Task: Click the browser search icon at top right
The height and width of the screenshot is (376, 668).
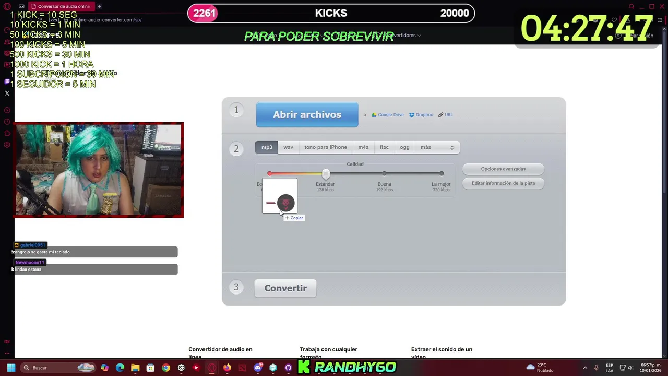Action: tap(631, 6)
